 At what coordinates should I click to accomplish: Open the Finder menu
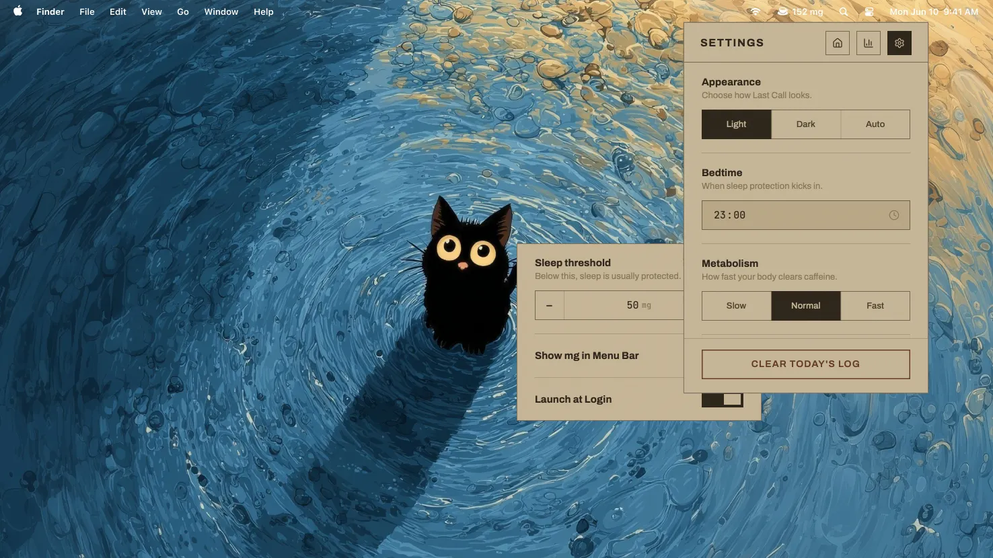(x=50, y=11)
